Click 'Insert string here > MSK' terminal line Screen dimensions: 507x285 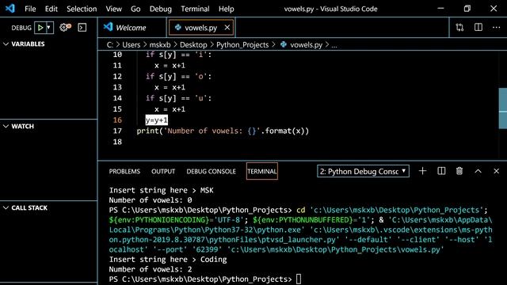[x=161, y=190]
